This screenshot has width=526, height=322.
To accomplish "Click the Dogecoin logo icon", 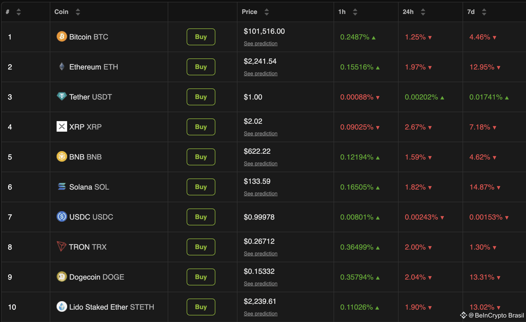I will coord(62,277).
